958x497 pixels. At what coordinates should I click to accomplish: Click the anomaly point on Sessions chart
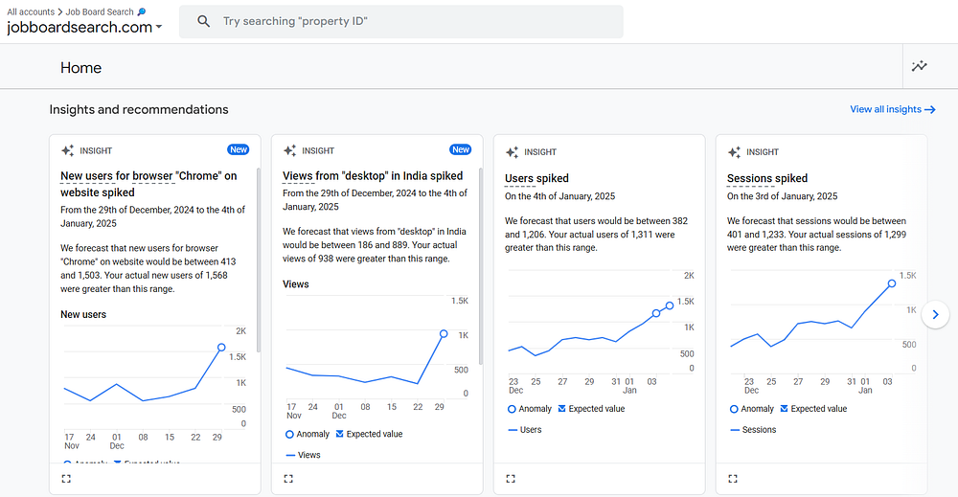[x=892, y=282]
